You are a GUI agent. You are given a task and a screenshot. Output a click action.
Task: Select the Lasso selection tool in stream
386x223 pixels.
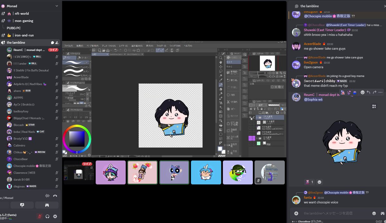click(221, 71)
